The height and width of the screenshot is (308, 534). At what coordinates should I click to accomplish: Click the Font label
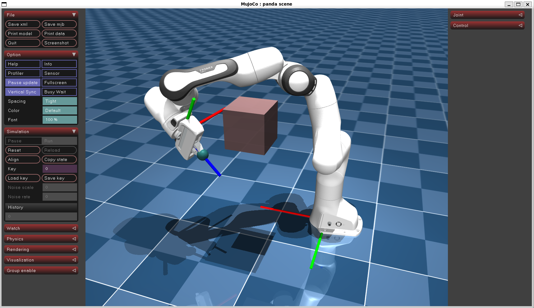(x=13, y=120)
